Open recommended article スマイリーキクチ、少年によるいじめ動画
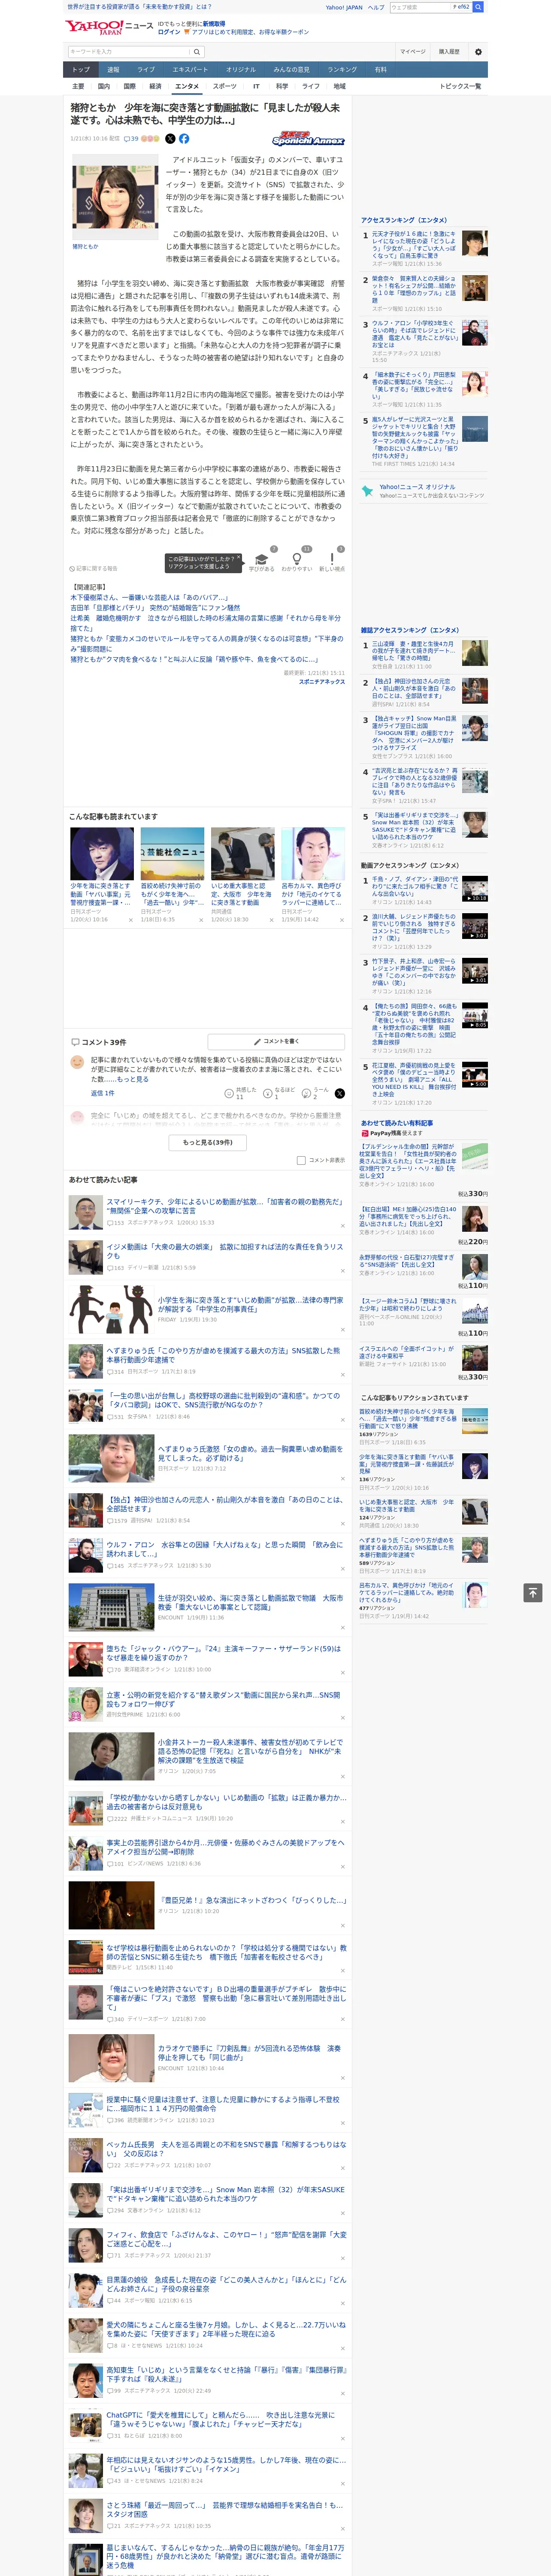The width and height of the screenshot is (551, 2576). (x=225, y=1207)
